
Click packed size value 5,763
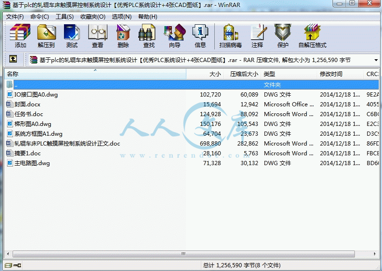point(251,153)
